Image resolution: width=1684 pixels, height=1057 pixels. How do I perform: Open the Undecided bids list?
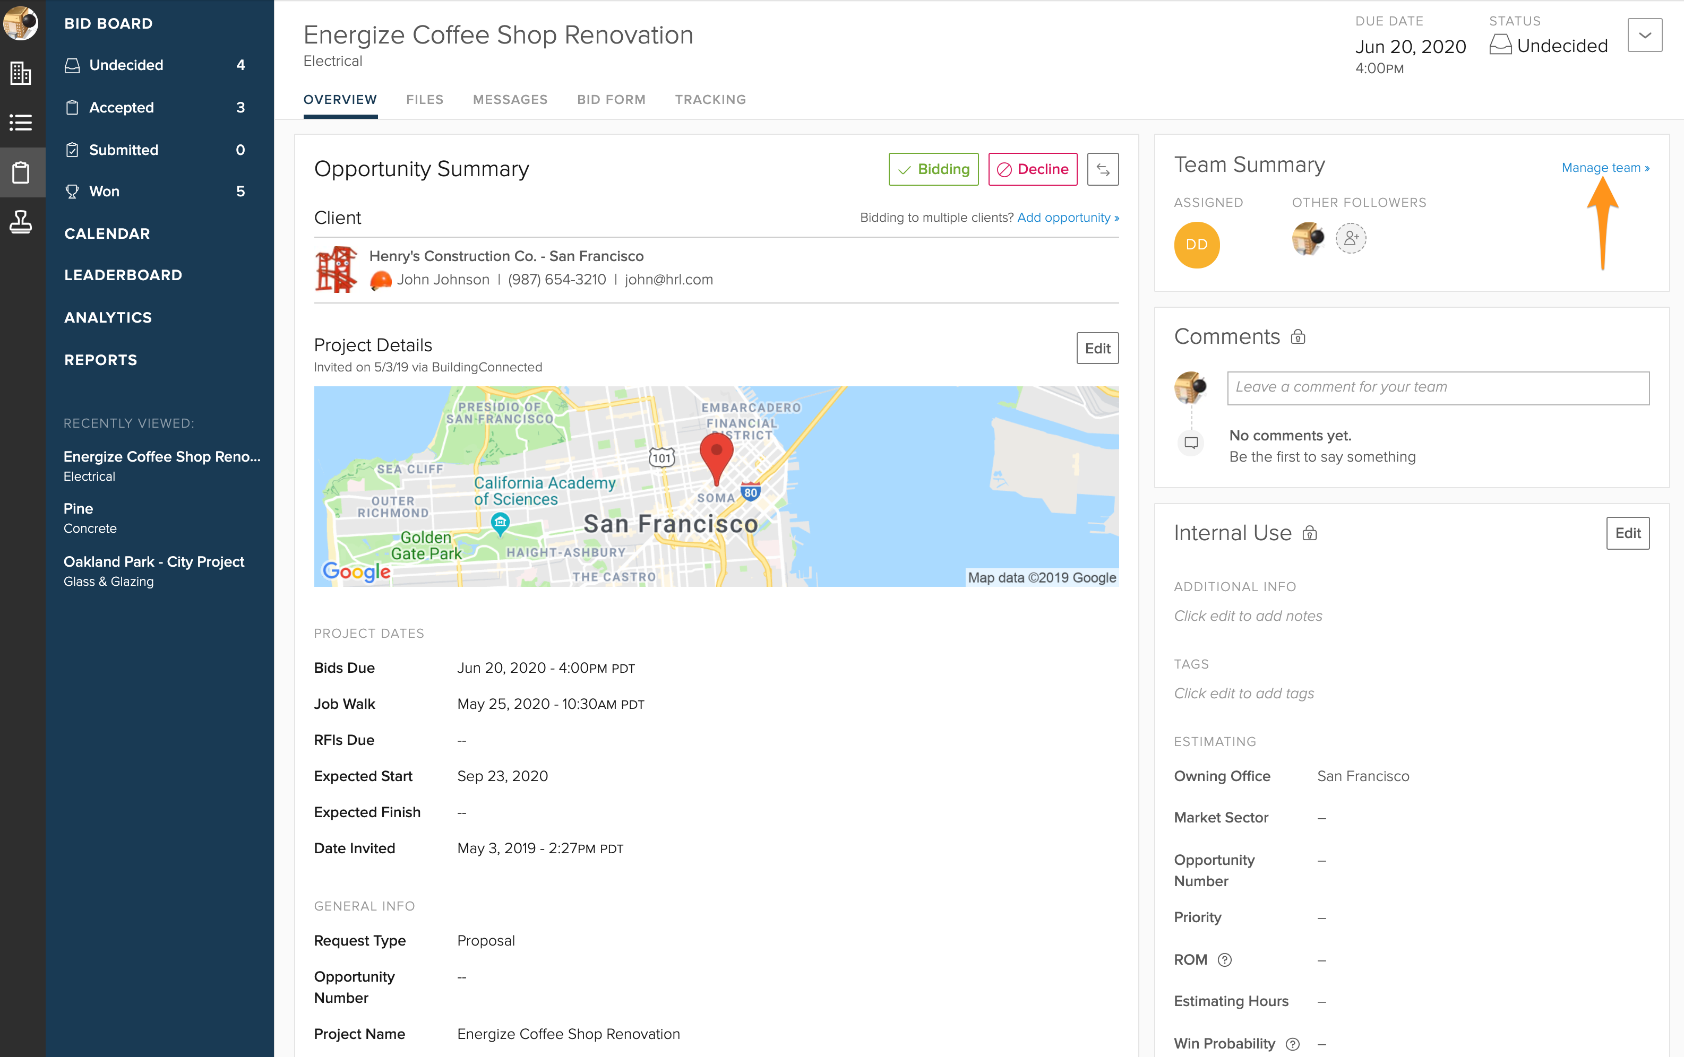[126, 65]
